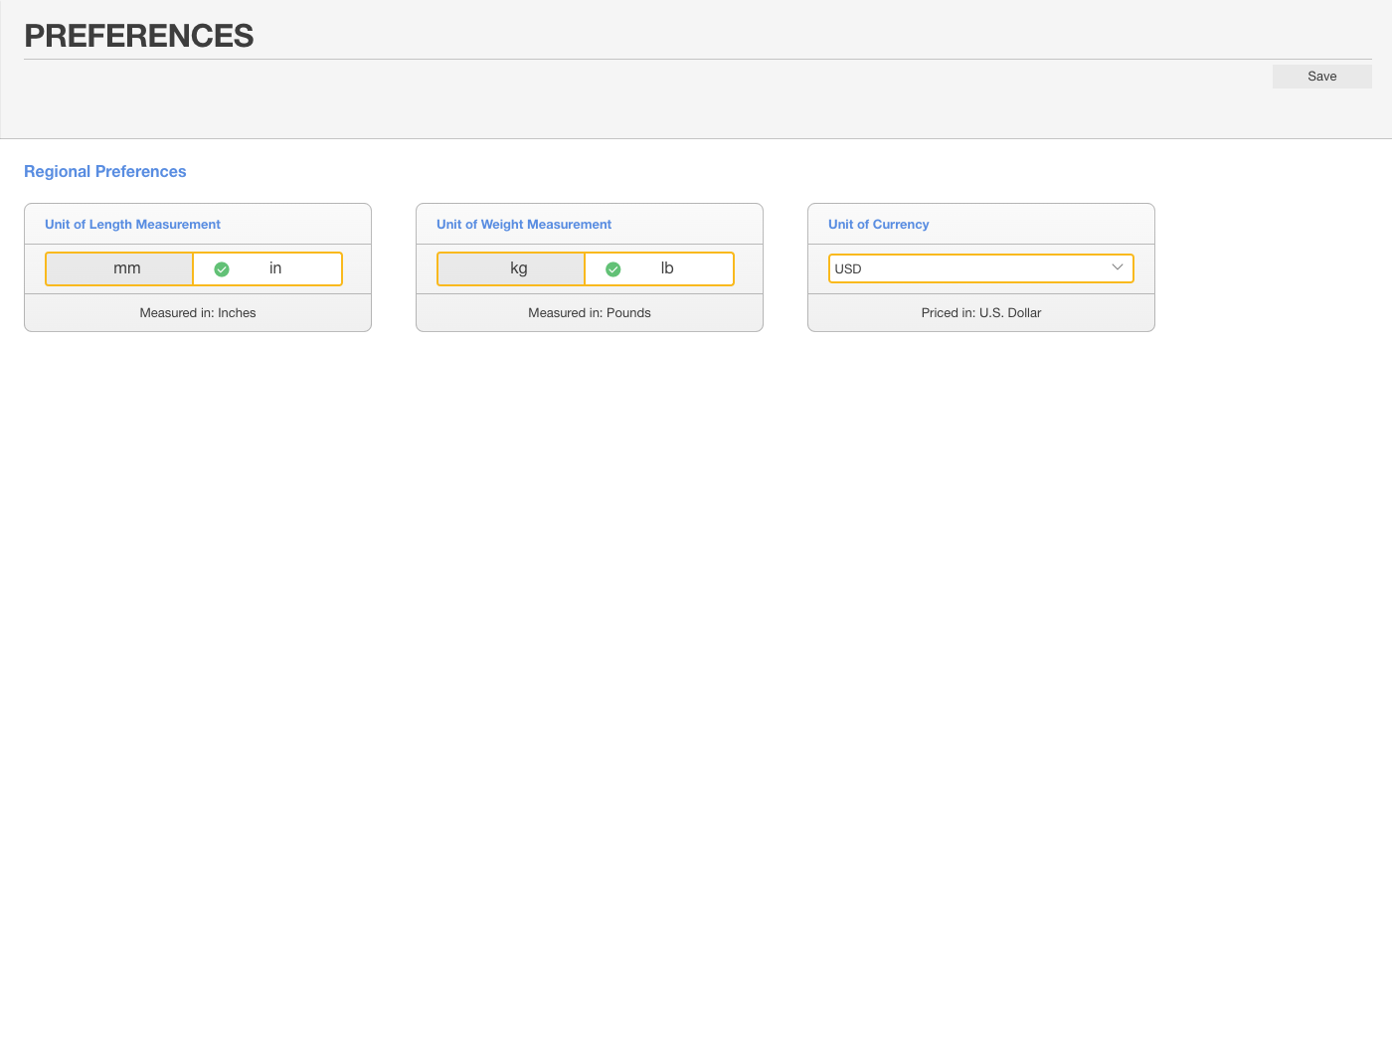The image size is (1392, 1044).
Task: Click the PREFERENCES page title
Action: pyautogui.click(x=139, y=36)
